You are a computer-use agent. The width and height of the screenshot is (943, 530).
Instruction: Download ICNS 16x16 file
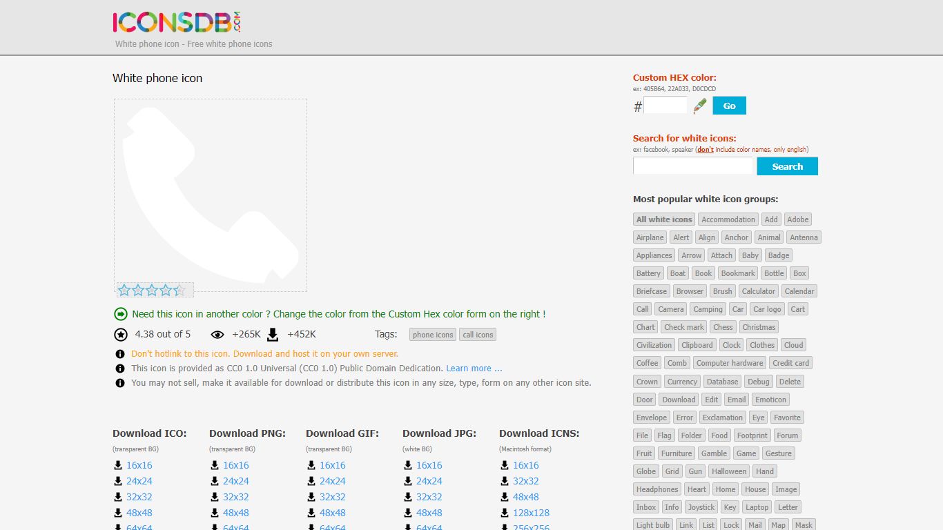(x=526, y=466)
